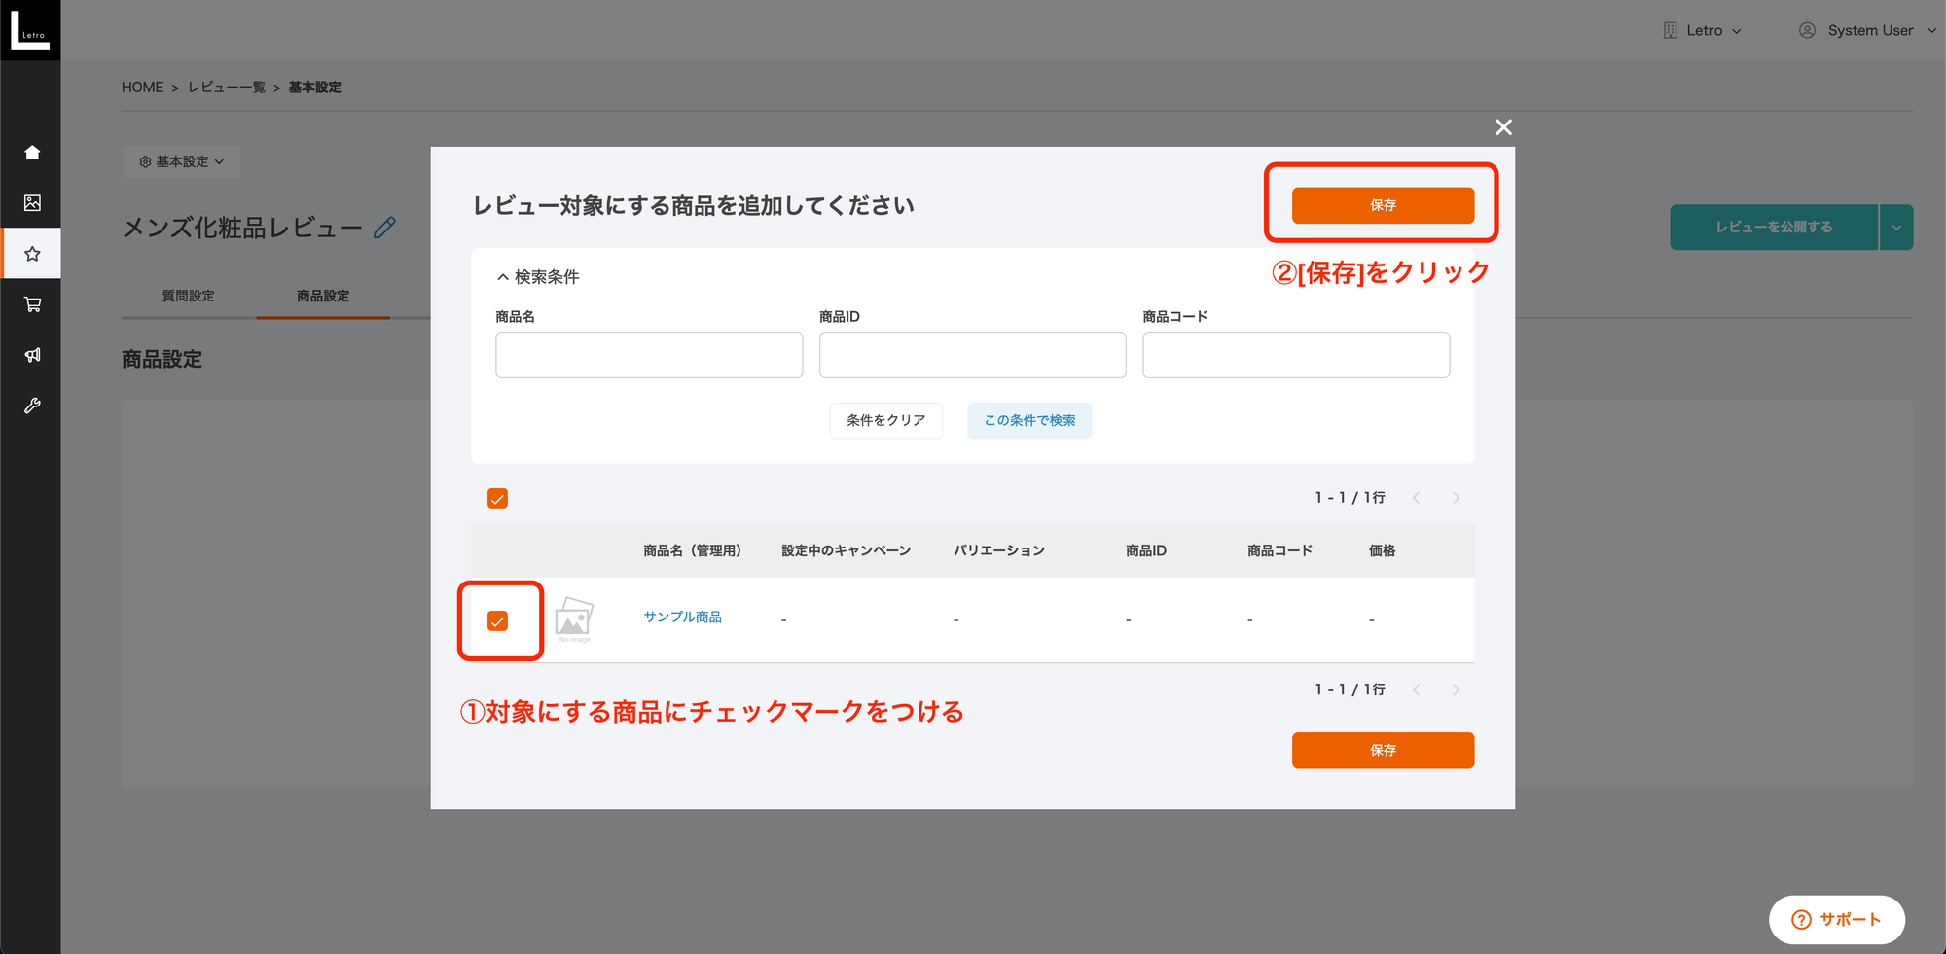Click the top 保存 button in dialog
The width and height of the screenshot is (1946, 954).
pyautogui.click(x=1382, y=205)
